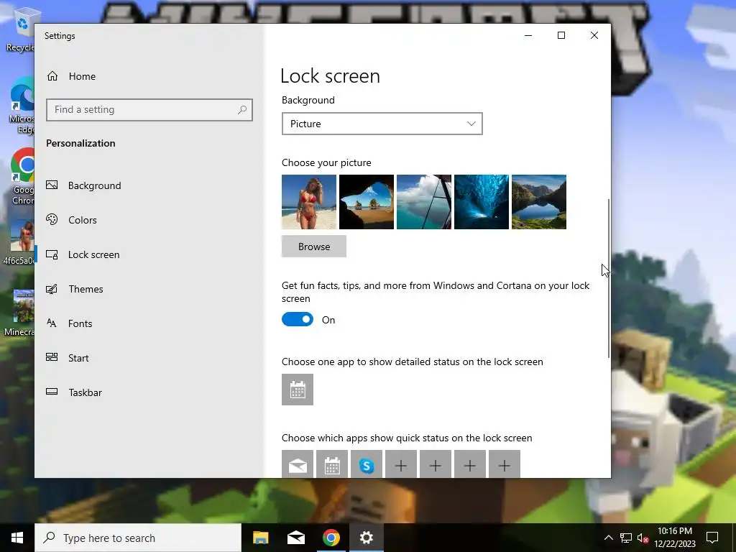Toggle fun facts and tips switch off
The width and height of the screenshot is (736, 552).
[298, 320]
